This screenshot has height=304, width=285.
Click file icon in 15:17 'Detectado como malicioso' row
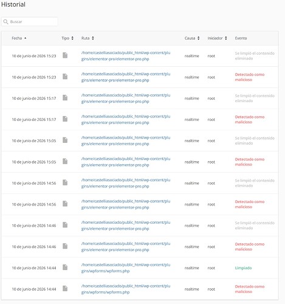tap(65, 119)
